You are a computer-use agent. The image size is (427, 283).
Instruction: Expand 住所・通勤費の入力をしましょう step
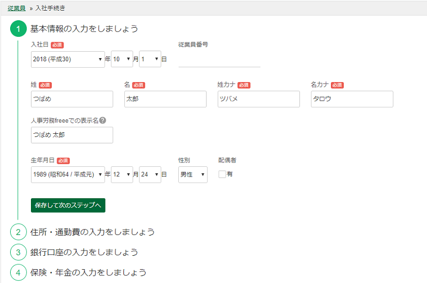pos(92,232)
